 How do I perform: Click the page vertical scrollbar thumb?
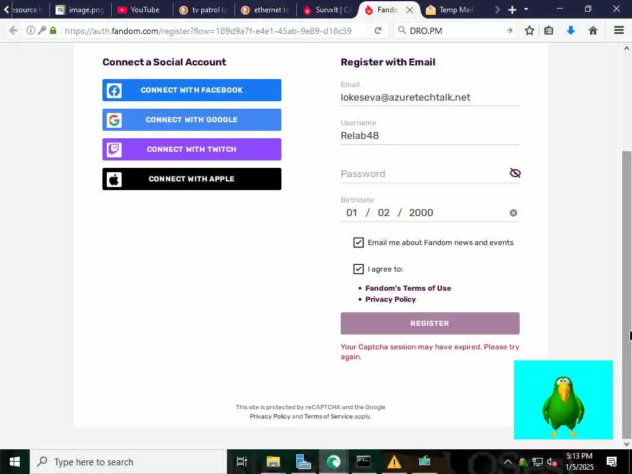(x=626, y=294)
